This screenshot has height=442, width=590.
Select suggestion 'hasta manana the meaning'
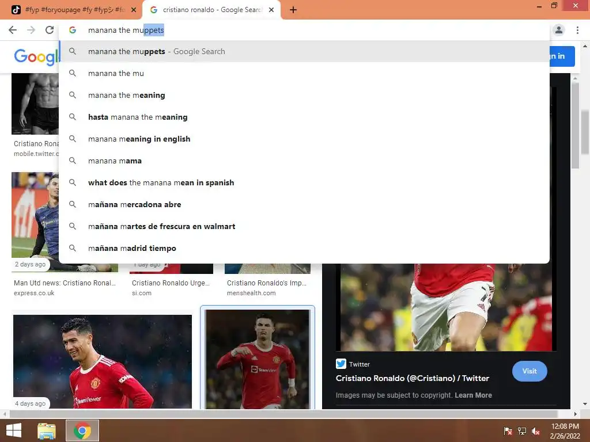(x=304, y=117)
